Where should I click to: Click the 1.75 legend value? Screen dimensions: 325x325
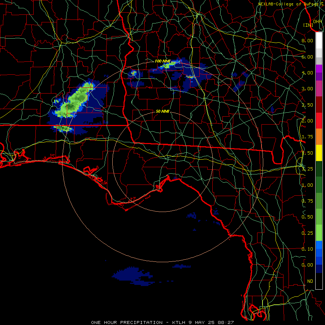[307, 137]
